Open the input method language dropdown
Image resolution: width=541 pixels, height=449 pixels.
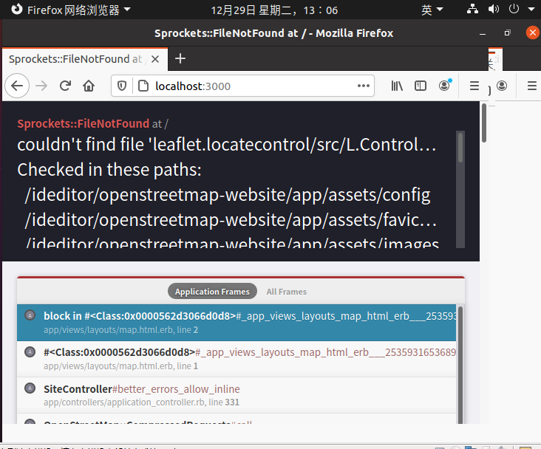click(432, 10)
